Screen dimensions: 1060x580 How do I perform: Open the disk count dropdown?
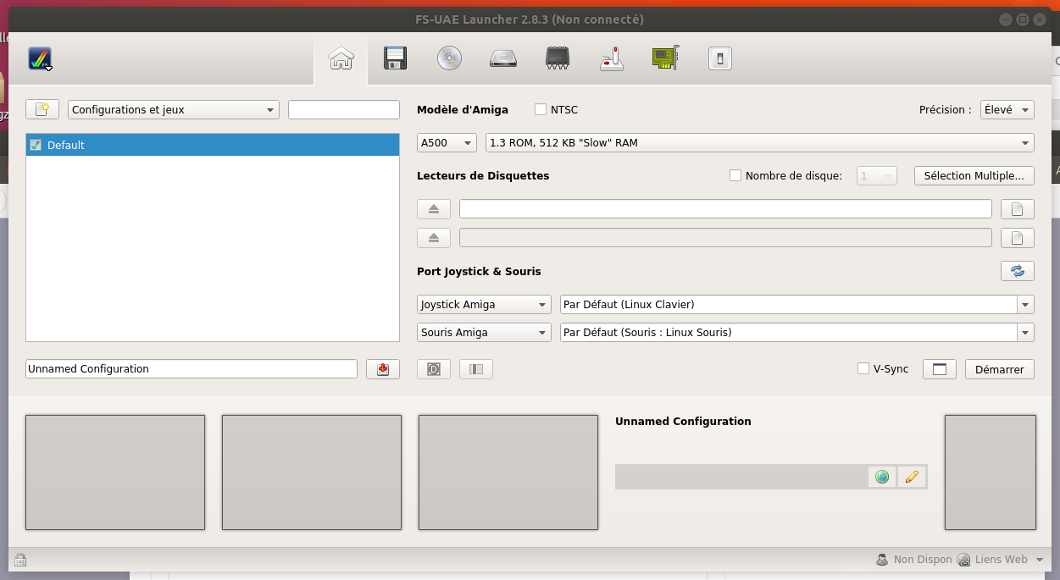coord(877,176)
